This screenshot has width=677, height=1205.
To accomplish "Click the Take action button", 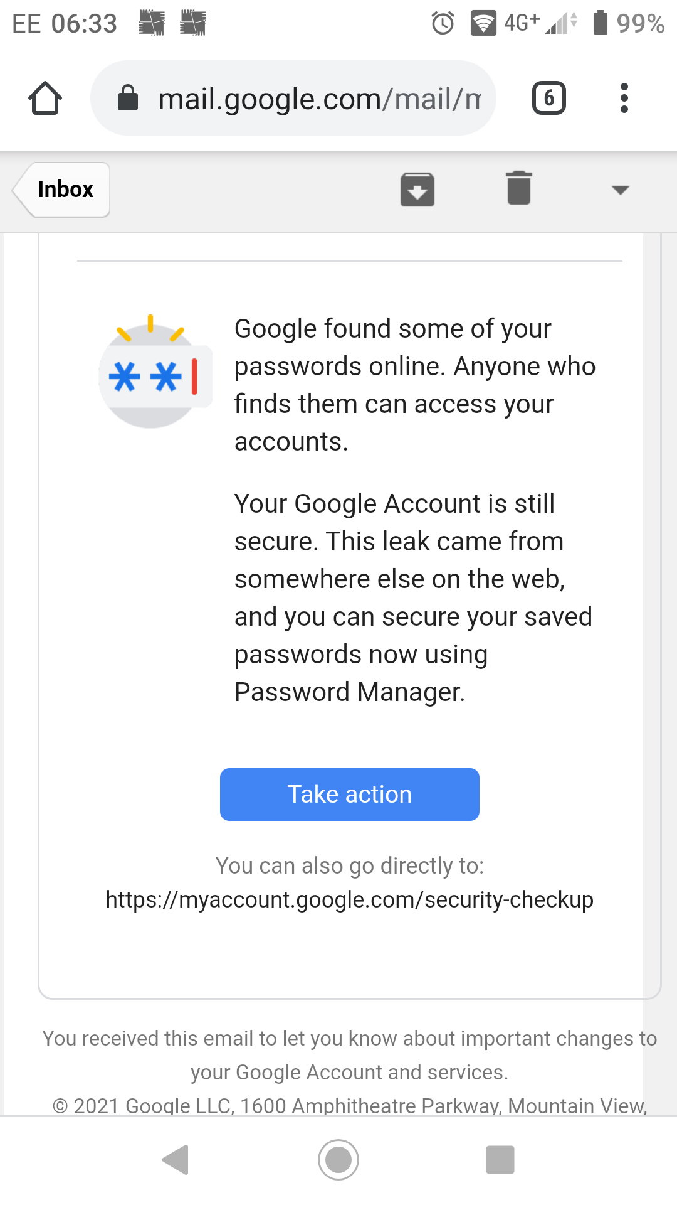I will pyautogui.click(x=350, y=795).
